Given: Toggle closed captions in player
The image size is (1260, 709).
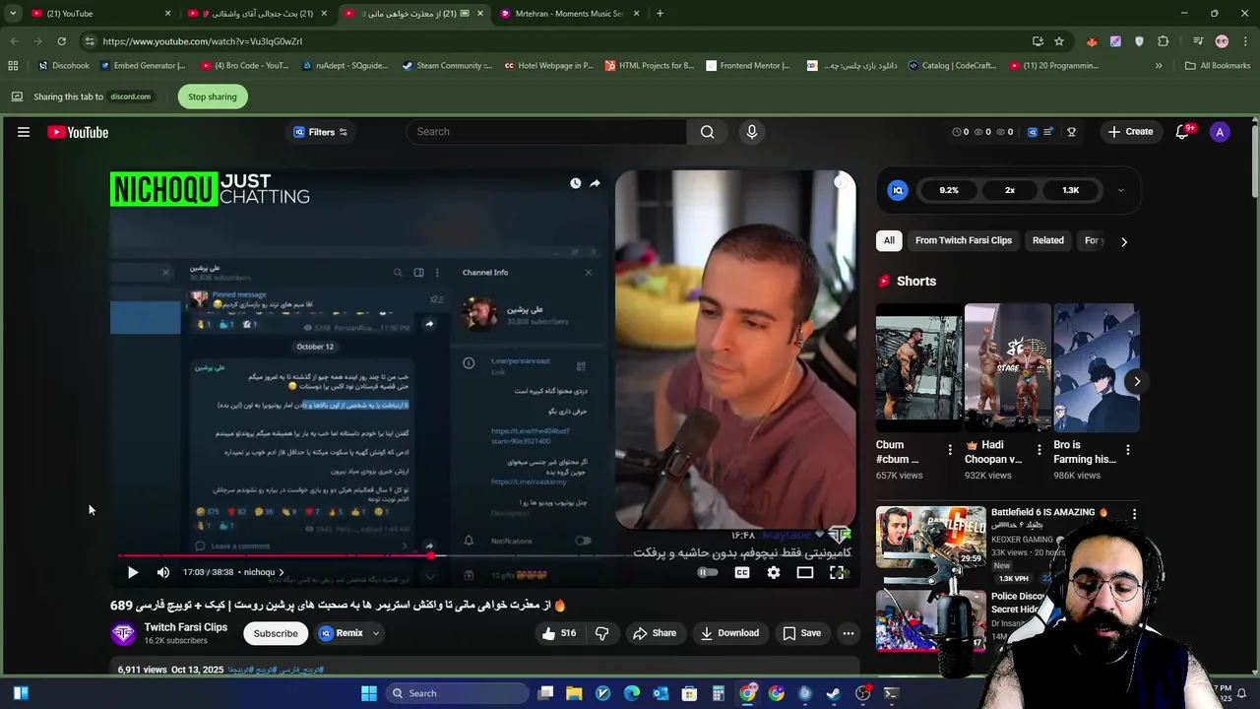Looking at the screenshot, I should coord(742,572).
